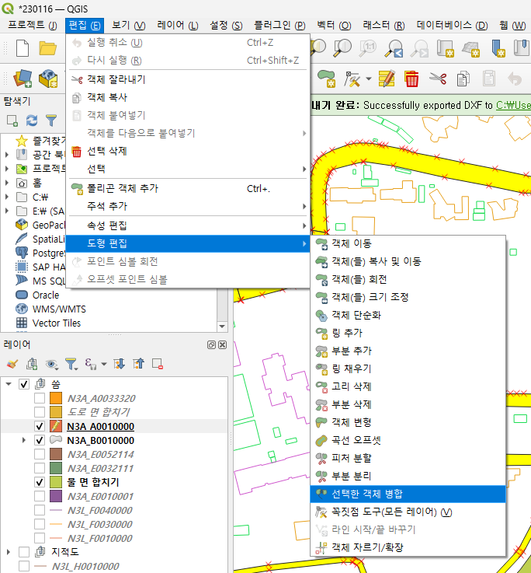Click Manage map themes eye icon

pyautogui.click(x=51, y=364)
